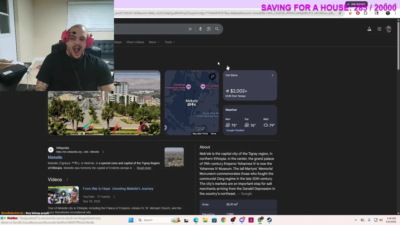Click the Mekele map preview
400x225 pixels.
(192, 103)
